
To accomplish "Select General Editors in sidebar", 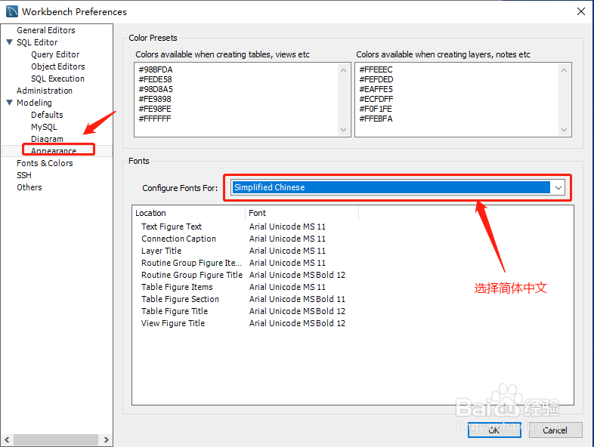I will point(46,30).
